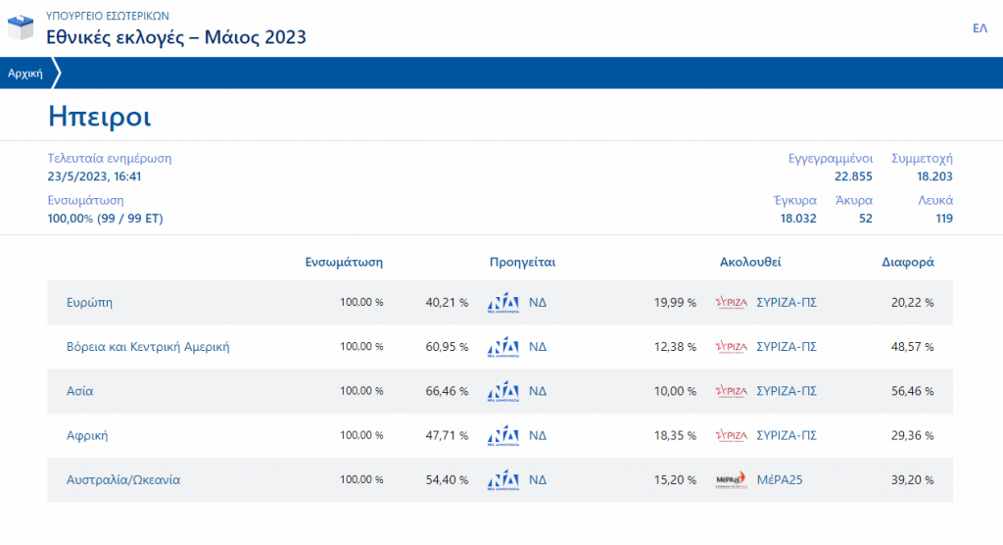Open the Αρχική breadcrumb tab
Image resolution: width=1003 pixels, height=545 pixels.
tap(25, 74)
